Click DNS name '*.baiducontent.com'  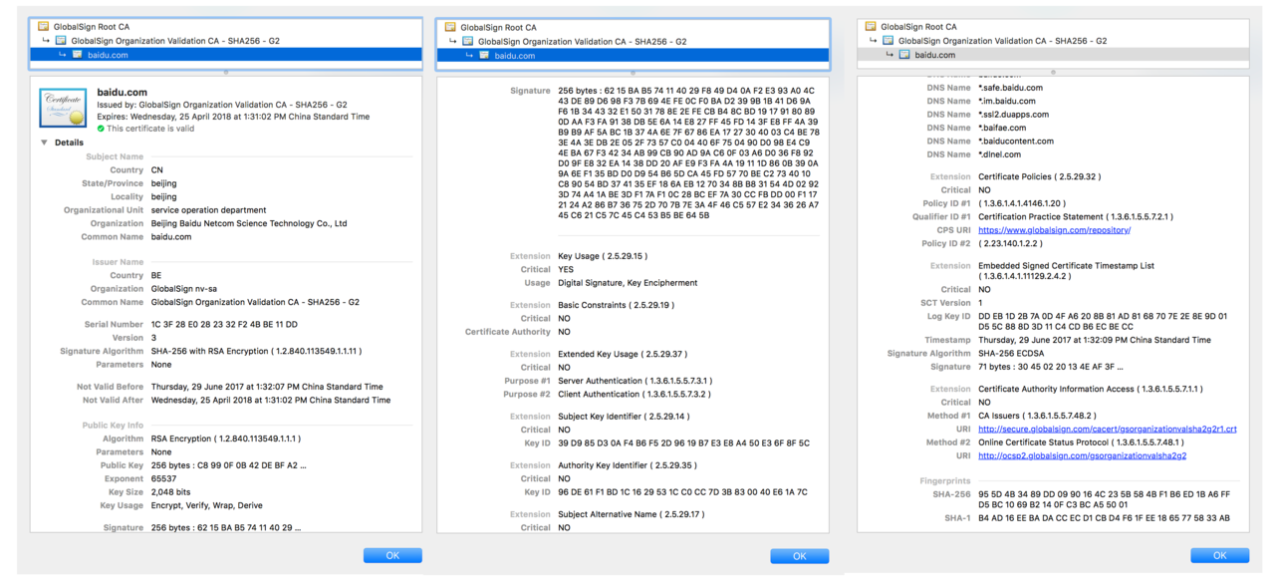[x=1015, y=142]
